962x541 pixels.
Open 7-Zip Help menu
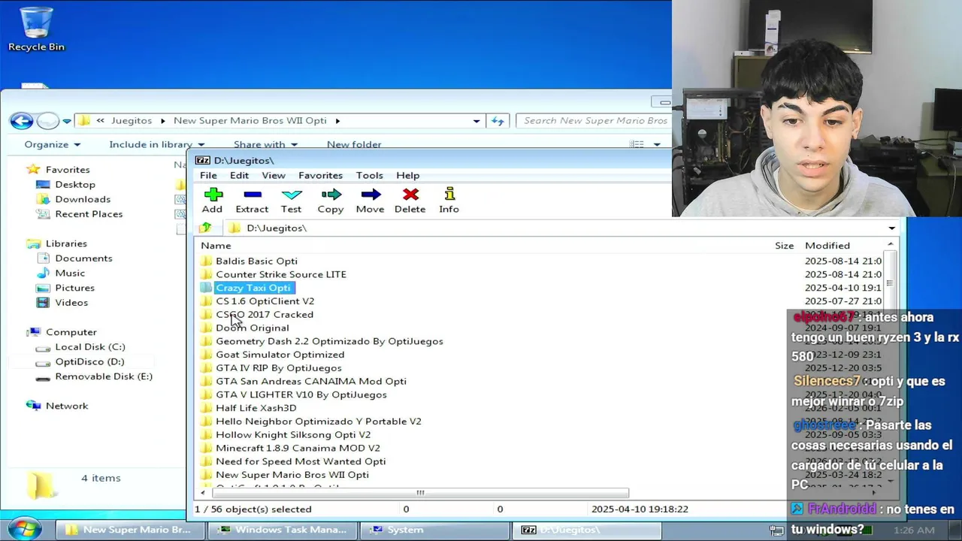coord(408,175)
